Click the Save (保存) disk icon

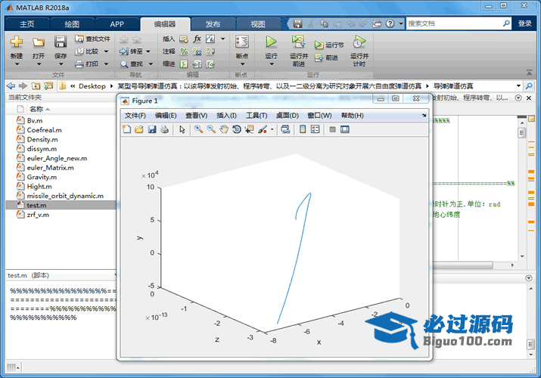pyautogui.click(x=61, y=42)
